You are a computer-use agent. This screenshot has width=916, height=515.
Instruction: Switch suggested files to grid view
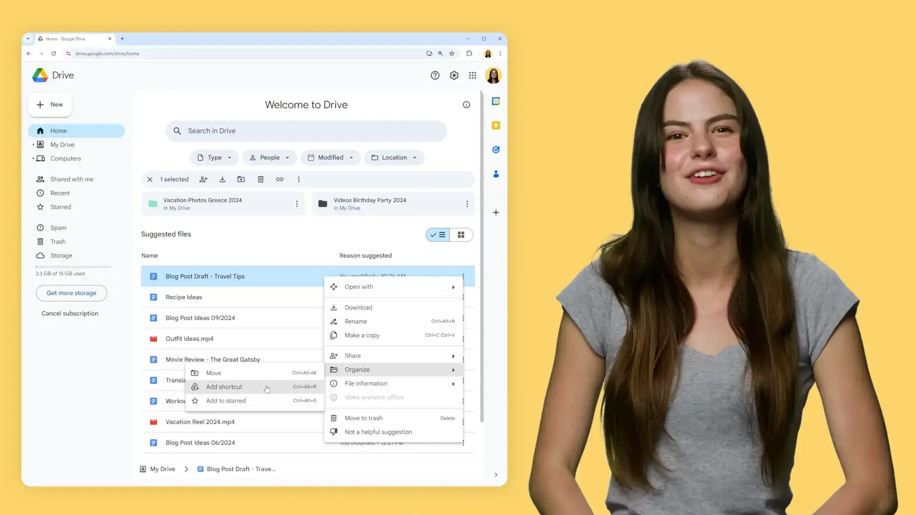pyautogui.click(x=460, y=234)
